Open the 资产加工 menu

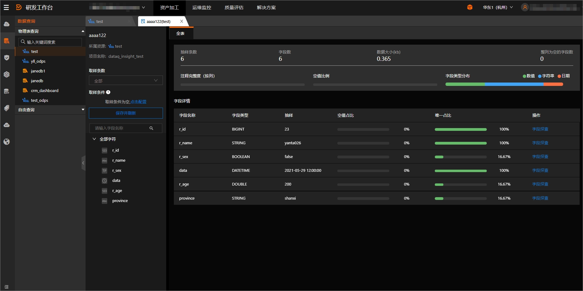pos(170,8)
